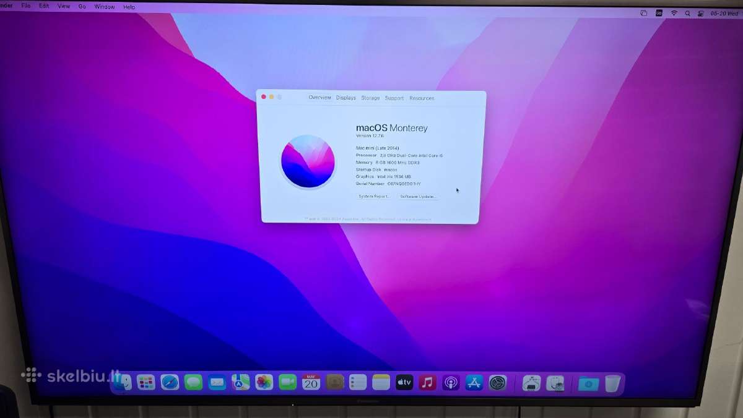Screen dimensions: 743x418
Task: Open the App Store in Dock
Action: (474, 382)
